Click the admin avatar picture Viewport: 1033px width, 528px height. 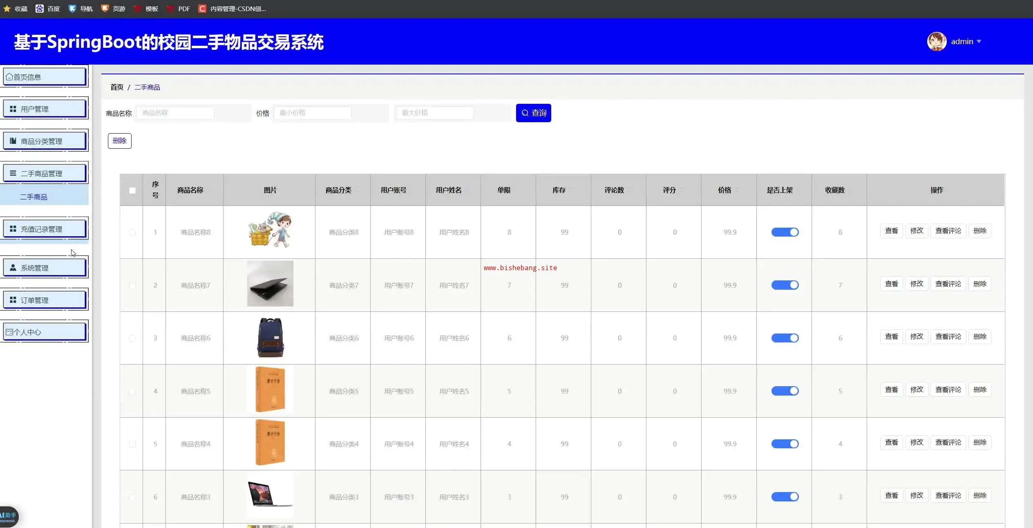pyautogui.click(x=936, y=42)
